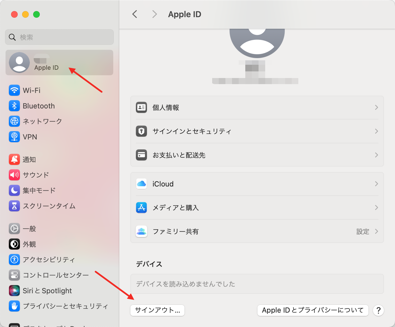Go back with the left arrow
The height and width of the screenshot is (327, 395).
(135, 14)
